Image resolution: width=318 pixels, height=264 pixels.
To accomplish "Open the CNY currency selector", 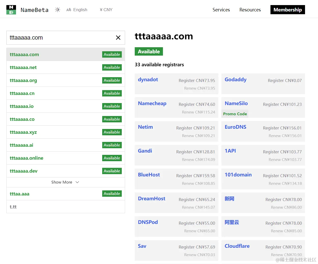I will [x=106, y=10].
